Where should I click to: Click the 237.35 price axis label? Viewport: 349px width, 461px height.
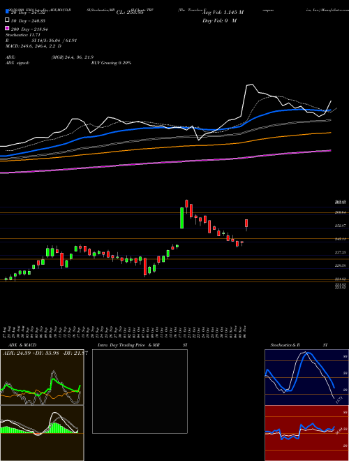(x=341, y=252)
